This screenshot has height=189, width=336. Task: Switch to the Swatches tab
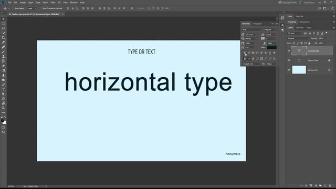tap(299, 16)
